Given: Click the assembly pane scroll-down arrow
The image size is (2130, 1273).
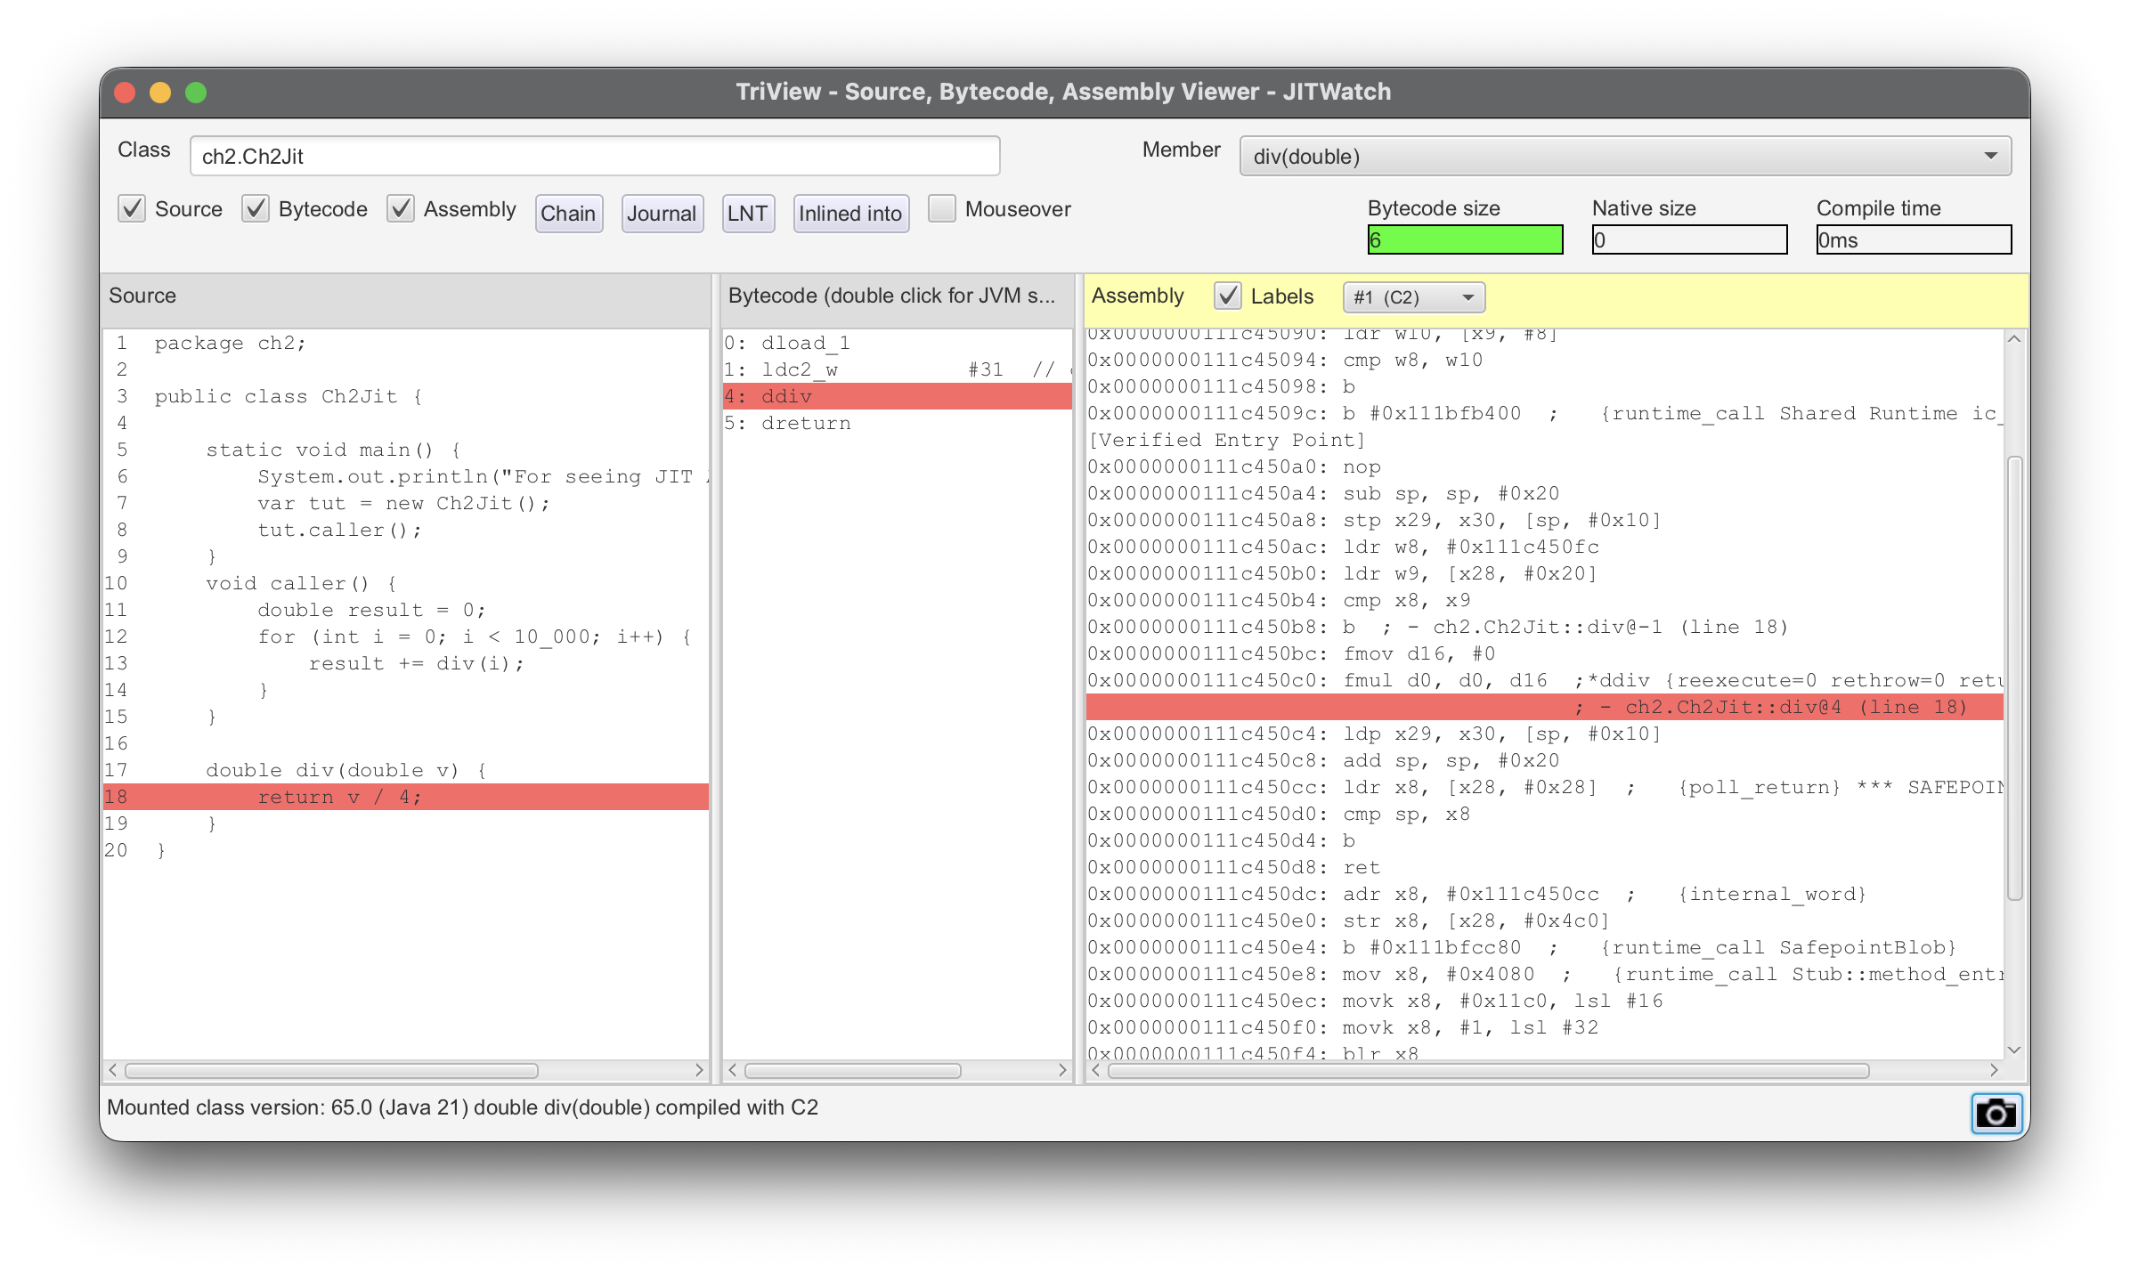Looking at the screenshot, I should click(x=2014, y=1050).
